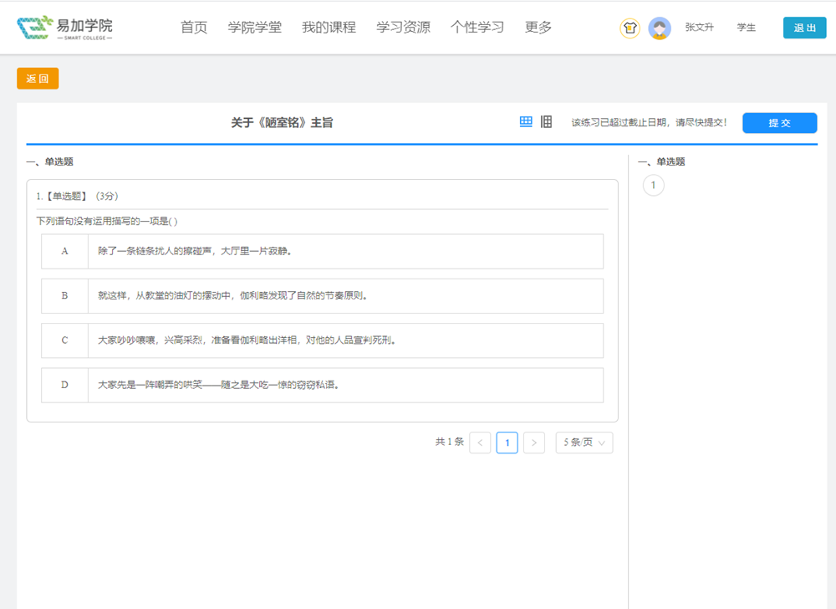
Task: Go to previous page arrow
Action: coord(480,443)
